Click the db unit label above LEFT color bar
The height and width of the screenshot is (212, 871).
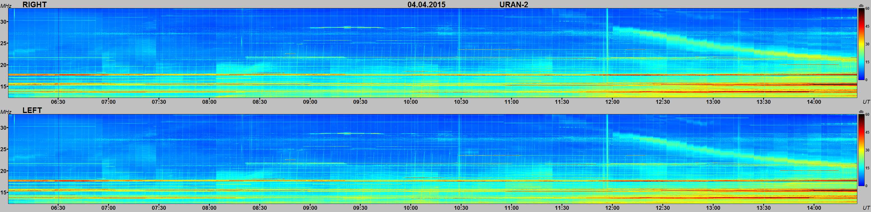coord(861,112)
